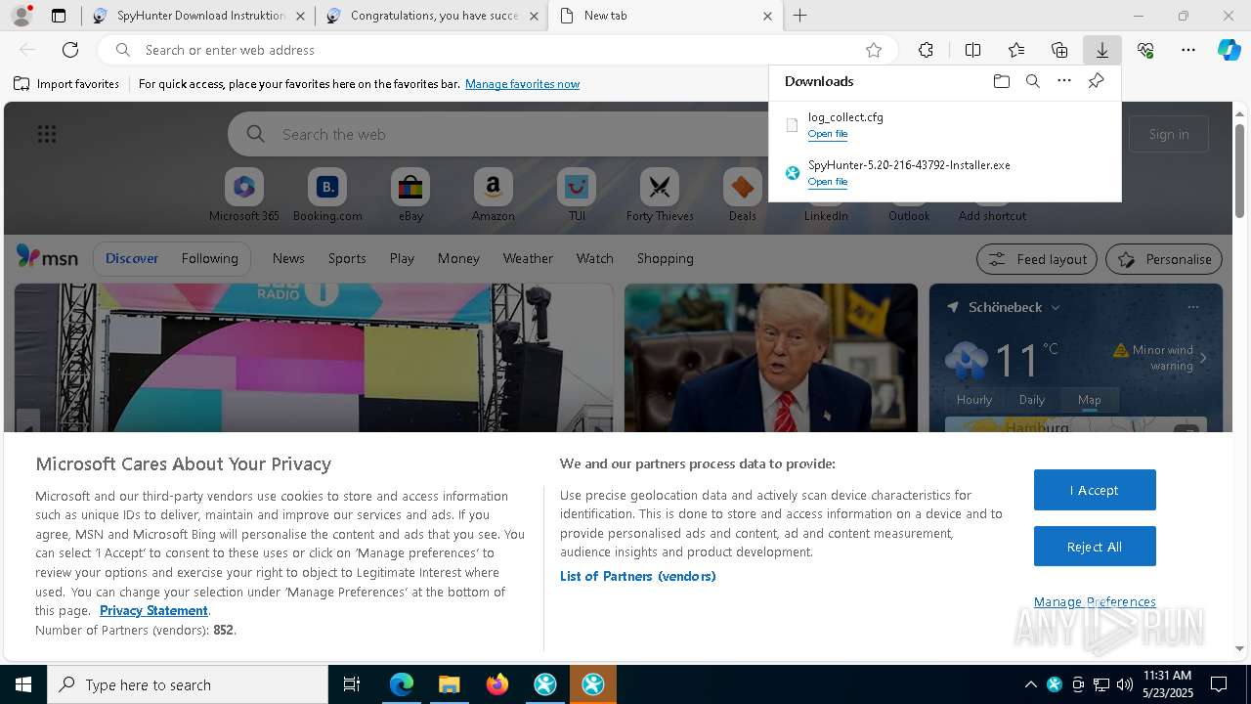Open Microsoft 365 shortcut
This screenshot has height=704, width=1251.
click(244, 196)
